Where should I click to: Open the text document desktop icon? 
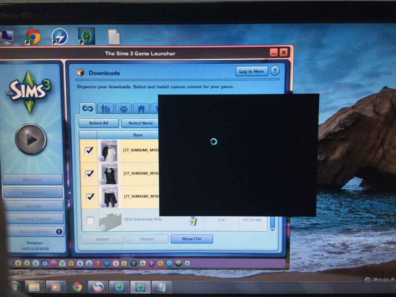114,37
